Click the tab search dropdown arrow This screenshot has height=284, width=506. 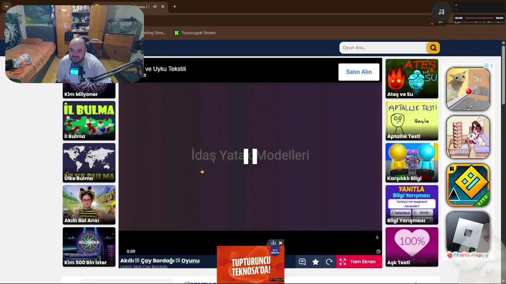coord(6,7)
